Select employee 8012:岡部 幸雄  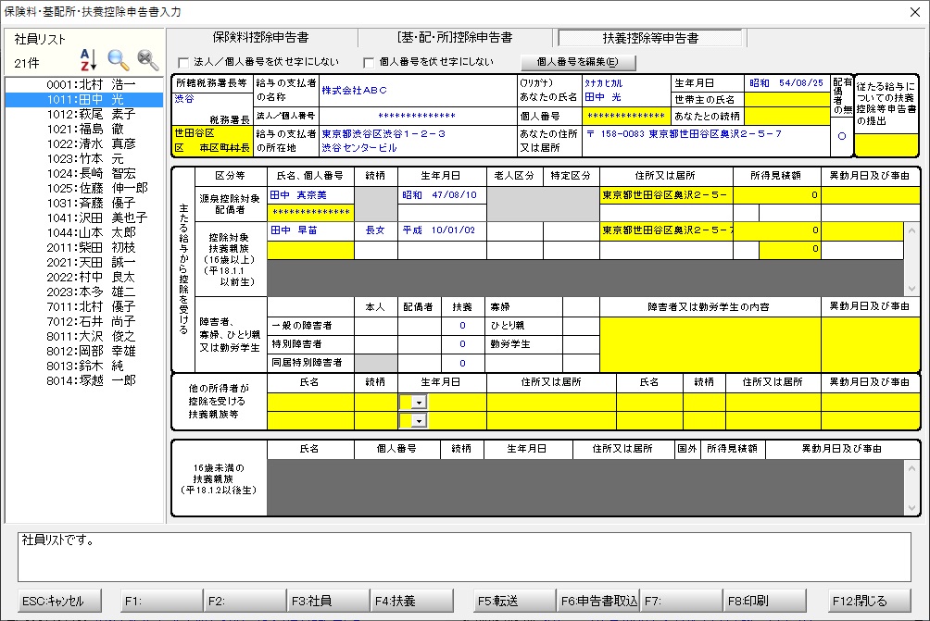(x=84, y=352)
